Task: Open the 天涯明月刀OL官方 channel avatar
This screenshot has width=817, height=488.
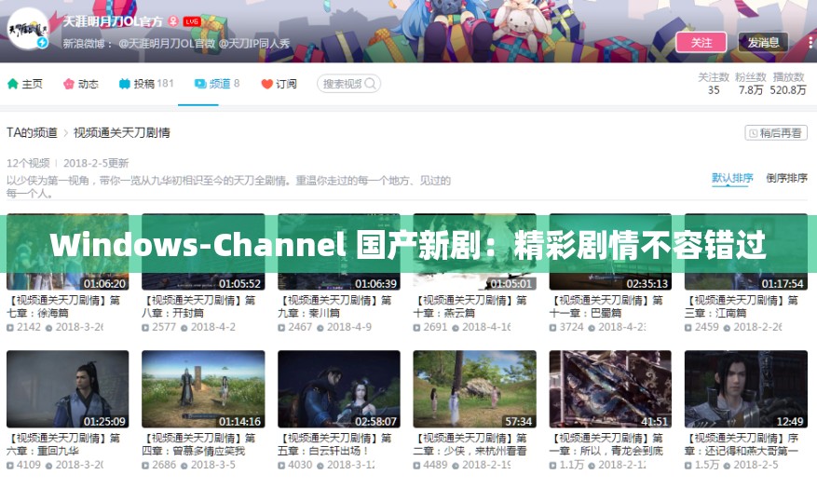Action: click(x=28, y=28)
